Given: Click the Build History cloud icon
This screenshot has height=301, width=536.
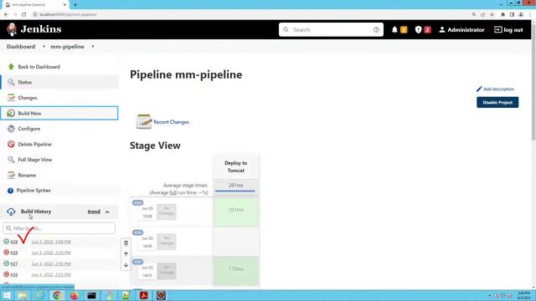Looking at the screenshot, I should (11, 212).
